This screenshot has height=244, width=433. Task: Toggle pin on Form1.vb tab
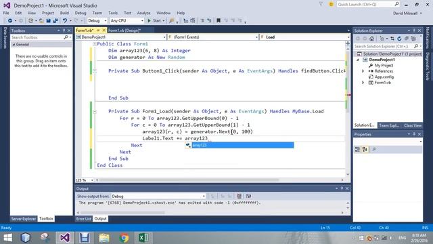pyautogui.click(x=98, y=30)
